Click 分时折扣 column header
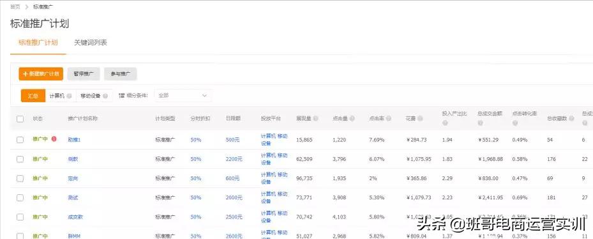The image size is (593, 239). coord(200,119)
